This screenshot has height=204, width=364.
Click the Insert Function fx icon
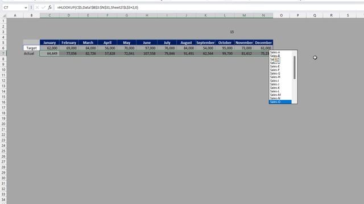tap(49, 7)
